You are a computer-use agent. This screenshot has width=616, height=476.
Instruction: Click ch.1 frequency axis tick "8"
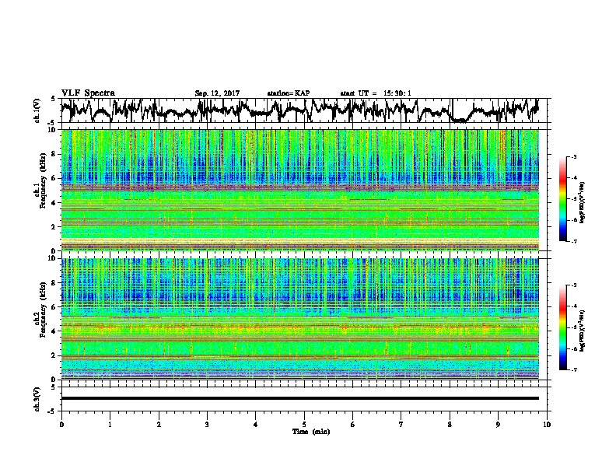55,154
